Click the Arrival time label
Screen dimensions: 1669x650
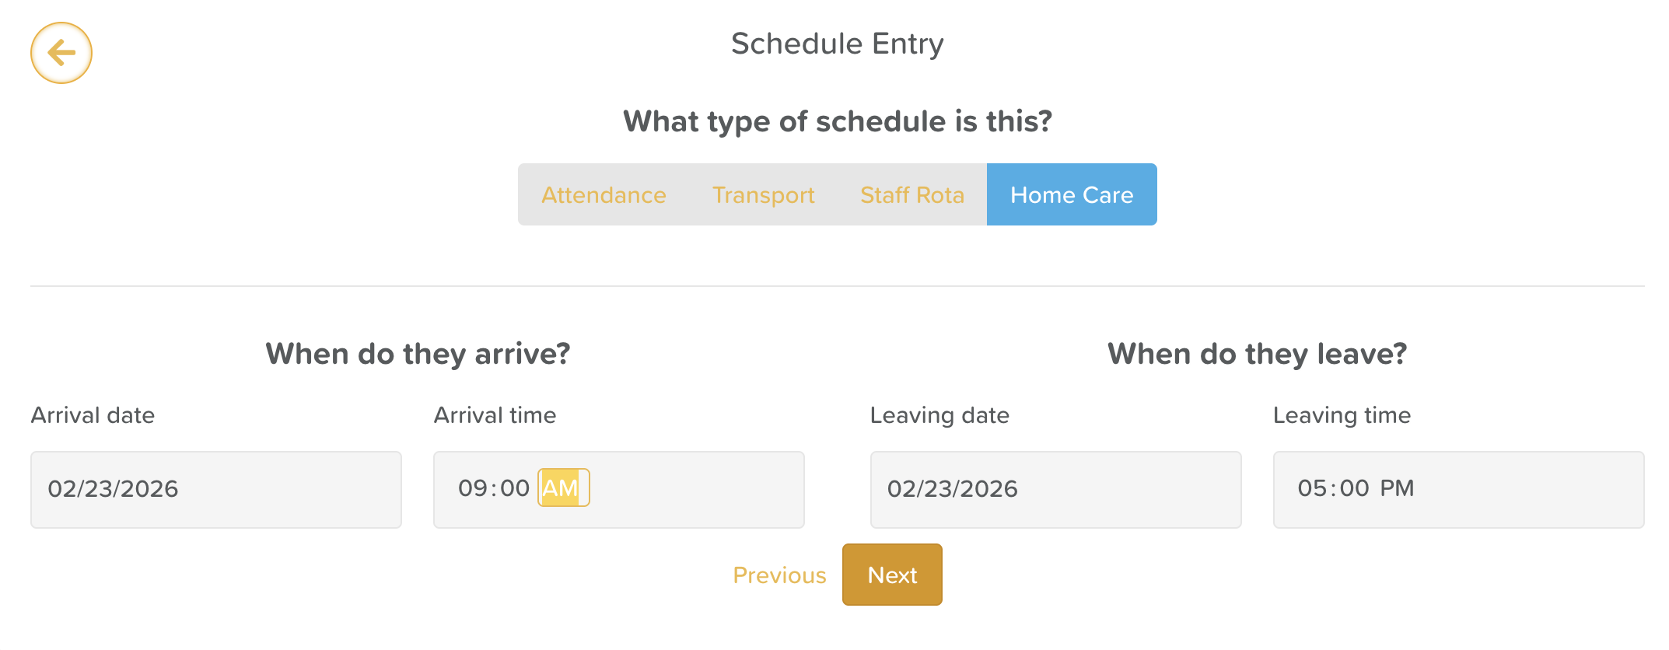pos(495,415)
